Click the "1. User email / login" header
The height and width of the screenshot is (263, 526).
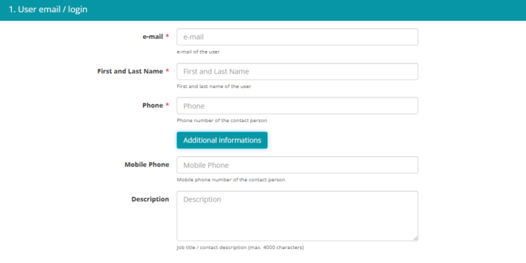[x=48, y=9]
